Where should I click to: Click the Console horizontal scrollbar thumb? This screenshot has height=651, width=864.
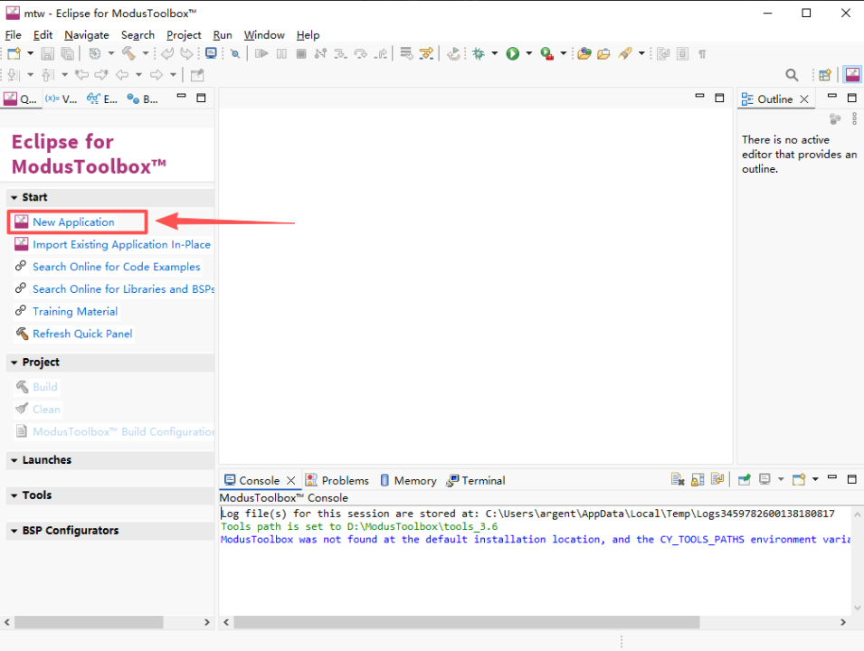(x=467, y=622)
